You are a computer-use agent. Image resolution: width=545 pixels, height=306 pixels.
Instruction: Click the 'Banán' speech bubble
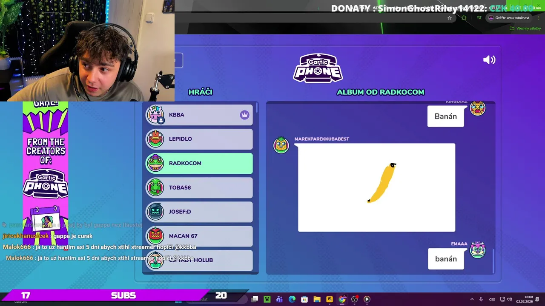point(446,116)
